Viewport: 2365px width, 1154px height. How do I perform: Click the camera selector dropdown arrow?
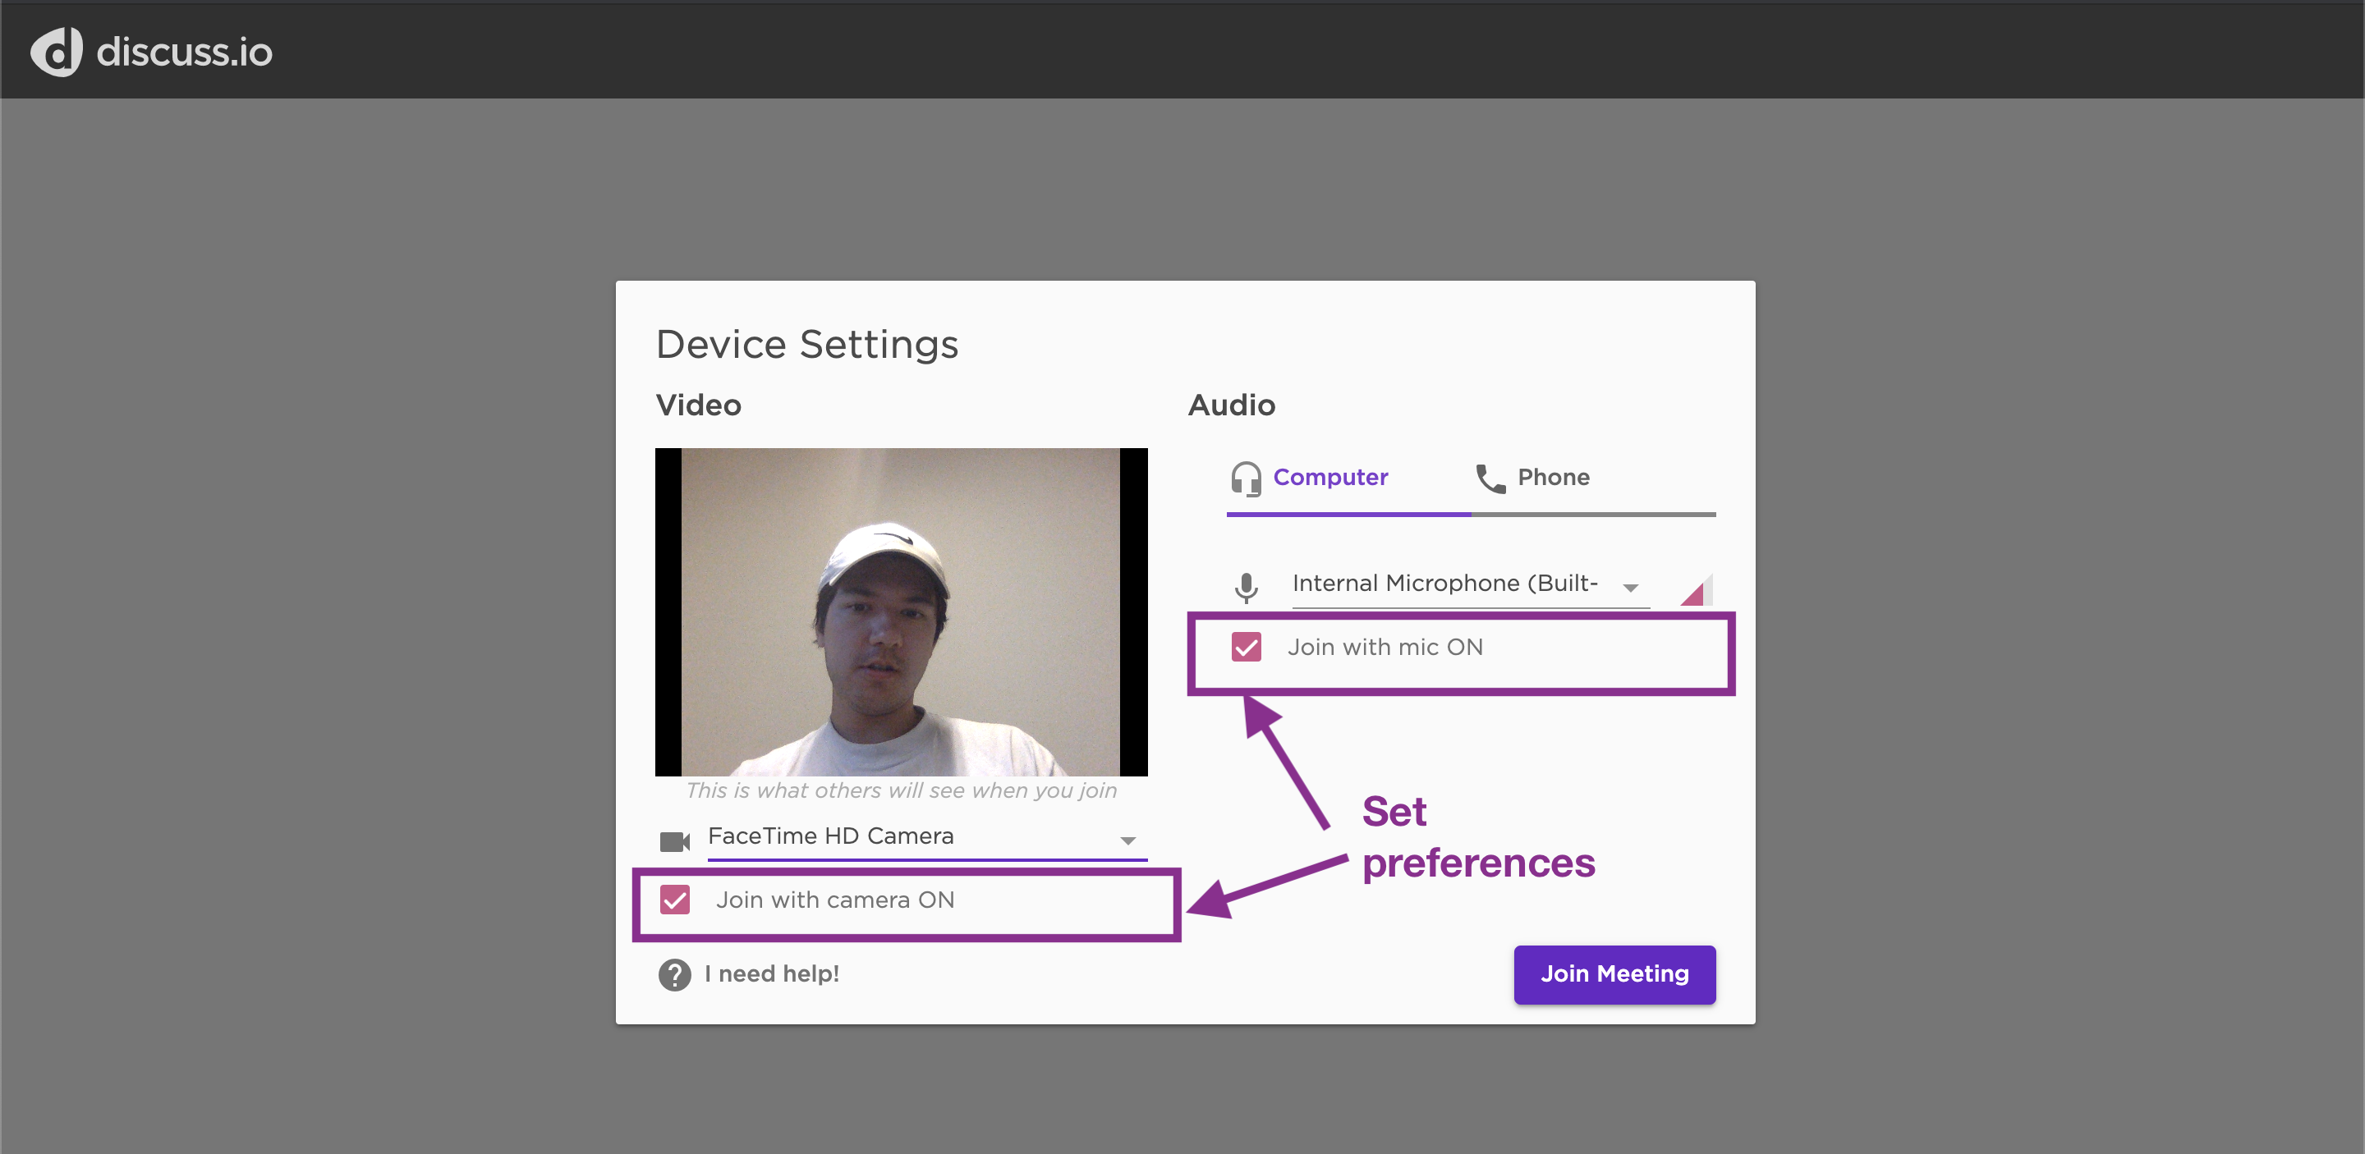coord(1128,841)
